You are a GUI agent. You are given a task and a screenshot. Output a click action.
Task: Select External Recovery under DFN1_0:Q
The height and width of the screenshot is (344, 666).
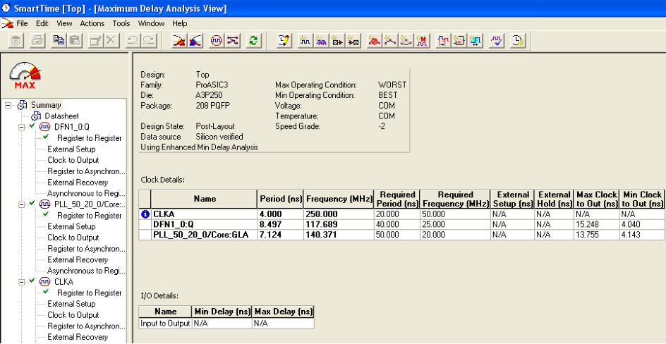pyautogui.click(x=78, y=183)
